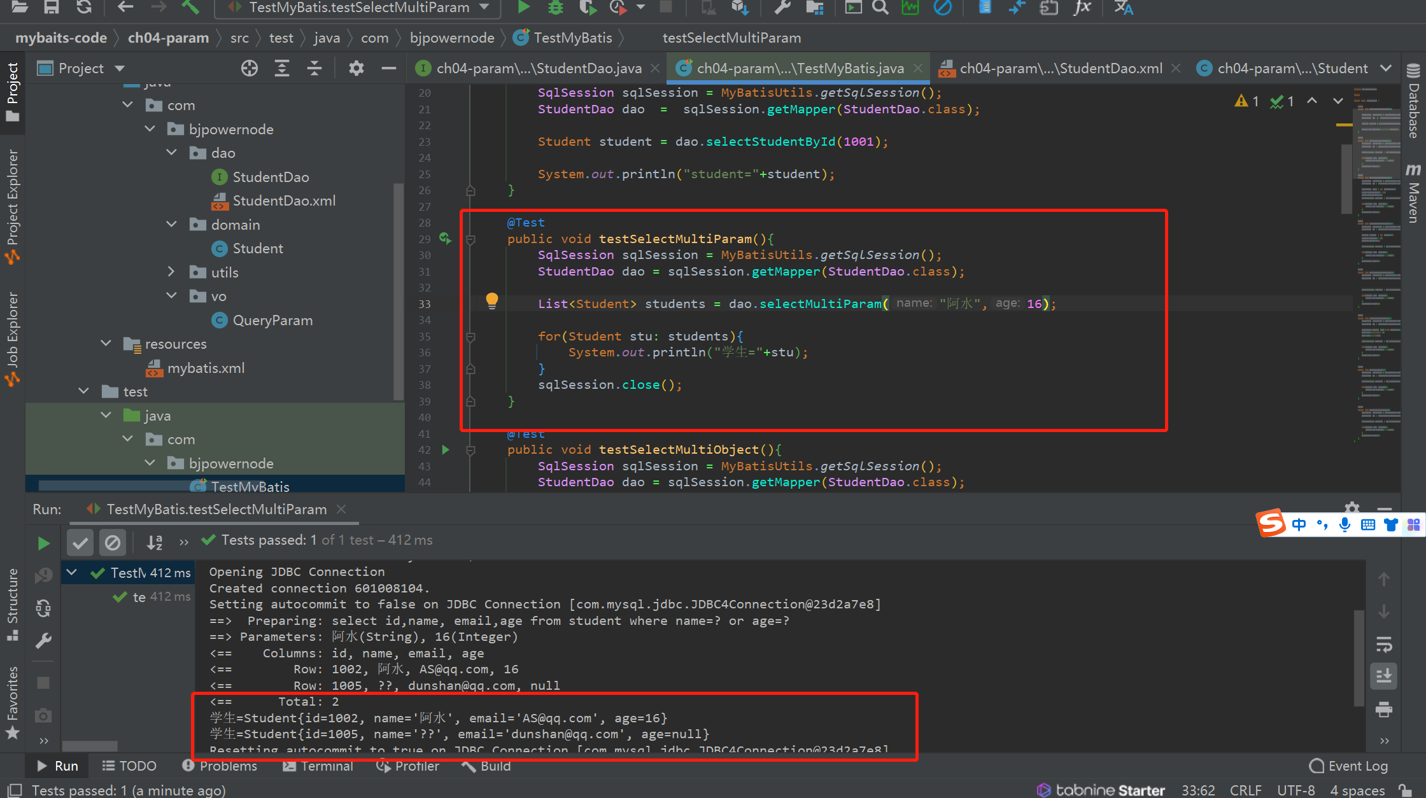The width and height of the screenshot is (1426, 798).
Task: Collapse the dao folder in tree
Action: [171, 153]
